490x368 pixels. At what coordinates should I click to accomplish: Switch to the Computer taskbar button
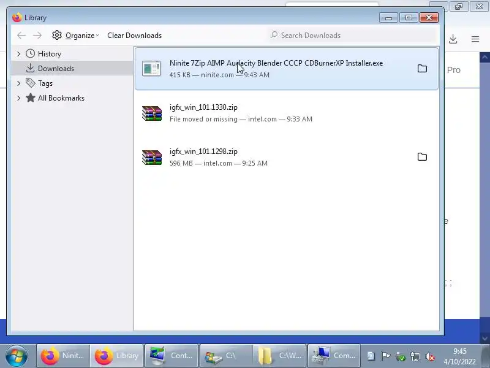(x=334, y=356)
